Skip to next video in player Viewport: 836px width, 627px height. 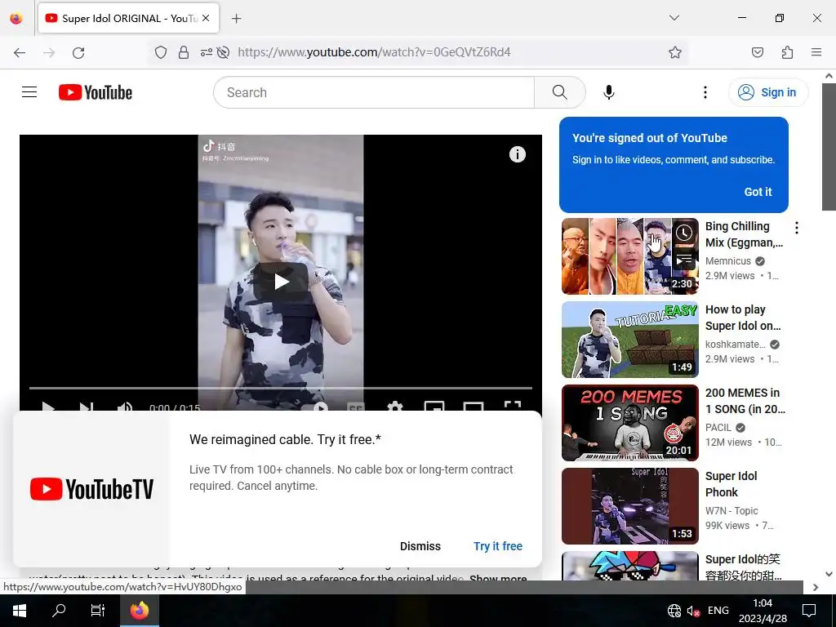click(86, 407)
